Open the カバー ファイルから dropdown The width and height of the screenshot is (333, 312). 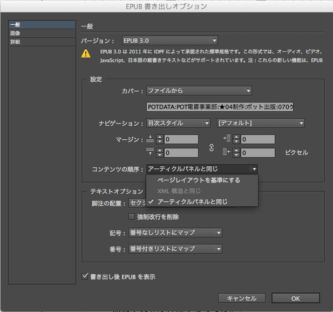199,91
